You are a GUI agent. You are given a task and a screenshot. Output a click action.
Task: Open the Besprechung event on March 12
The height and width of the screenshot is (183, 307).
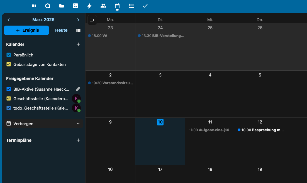pos(261,130)
